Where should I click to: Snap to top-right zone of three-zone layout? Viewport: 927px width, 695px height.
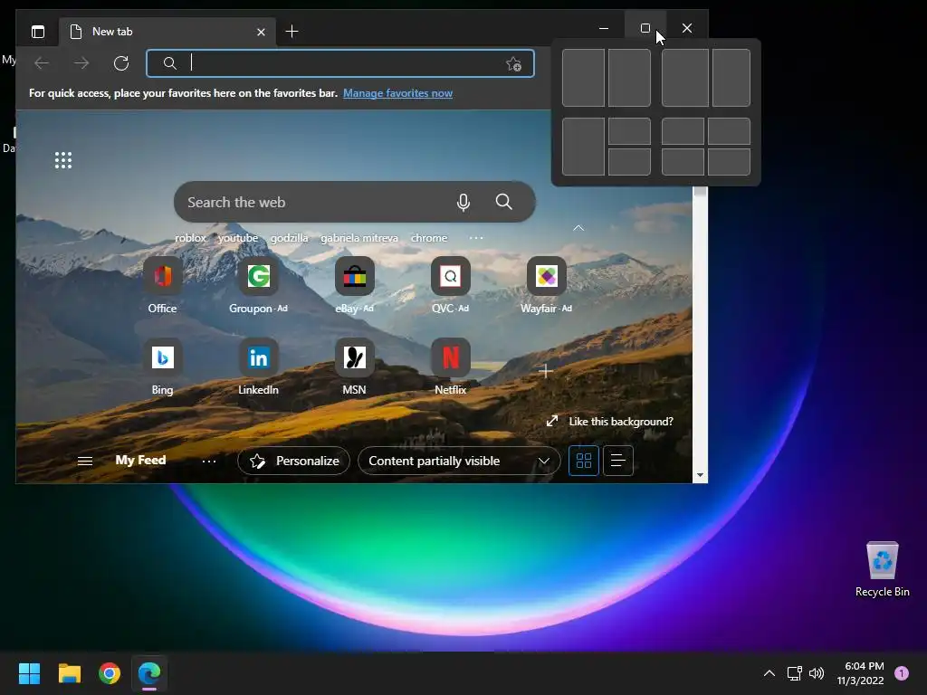point(630,130)
